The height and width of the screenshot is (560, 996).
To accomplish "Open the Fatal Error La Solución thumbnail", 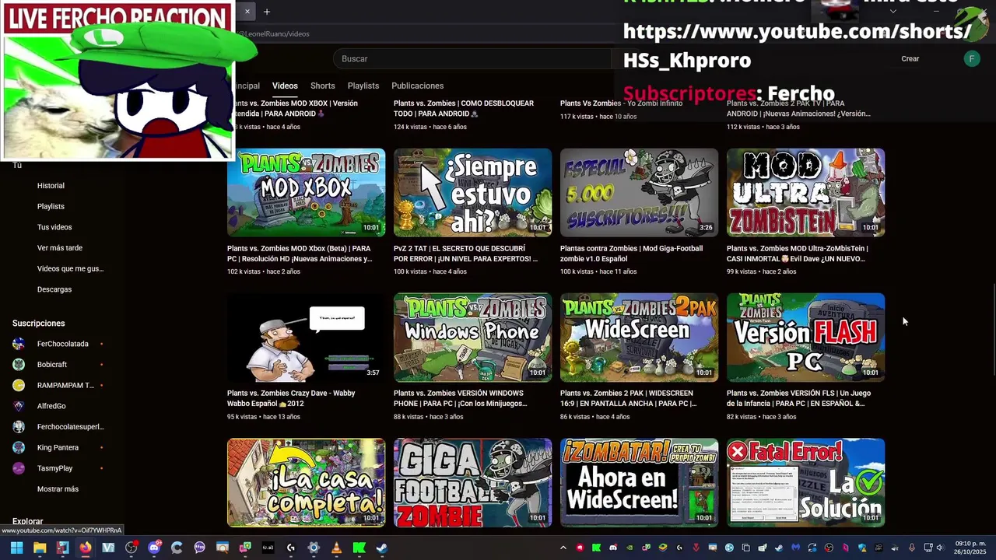I will tap(805, 482).
